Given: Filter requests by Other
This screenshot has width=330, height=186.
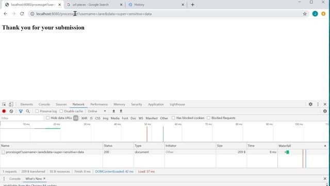Looking at the screenshot, I should click(x=164, y=118).
